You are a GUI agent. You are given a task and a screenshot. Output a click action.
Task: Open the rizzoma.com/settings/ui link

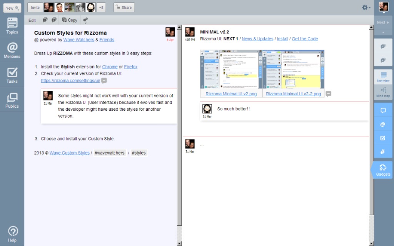pos(70,81)
